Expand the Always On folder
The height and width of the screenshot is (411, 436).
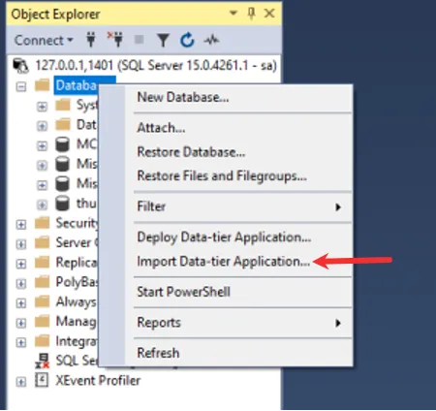pos(21,303)
